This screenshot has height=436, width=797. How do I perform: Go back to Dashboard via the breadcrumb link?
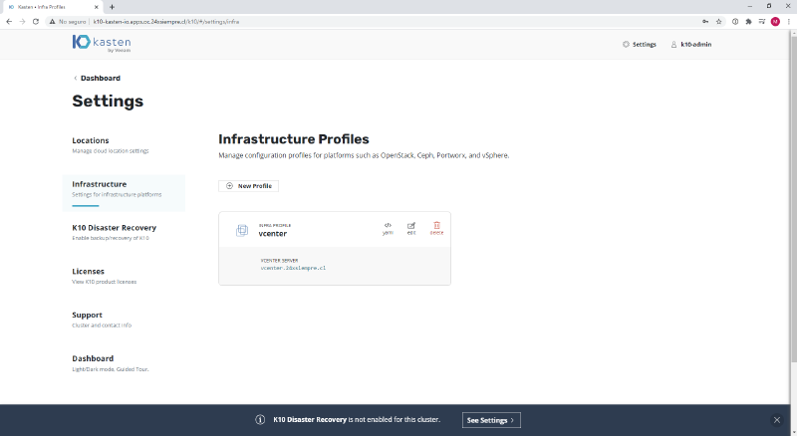[x=97, y=78]
